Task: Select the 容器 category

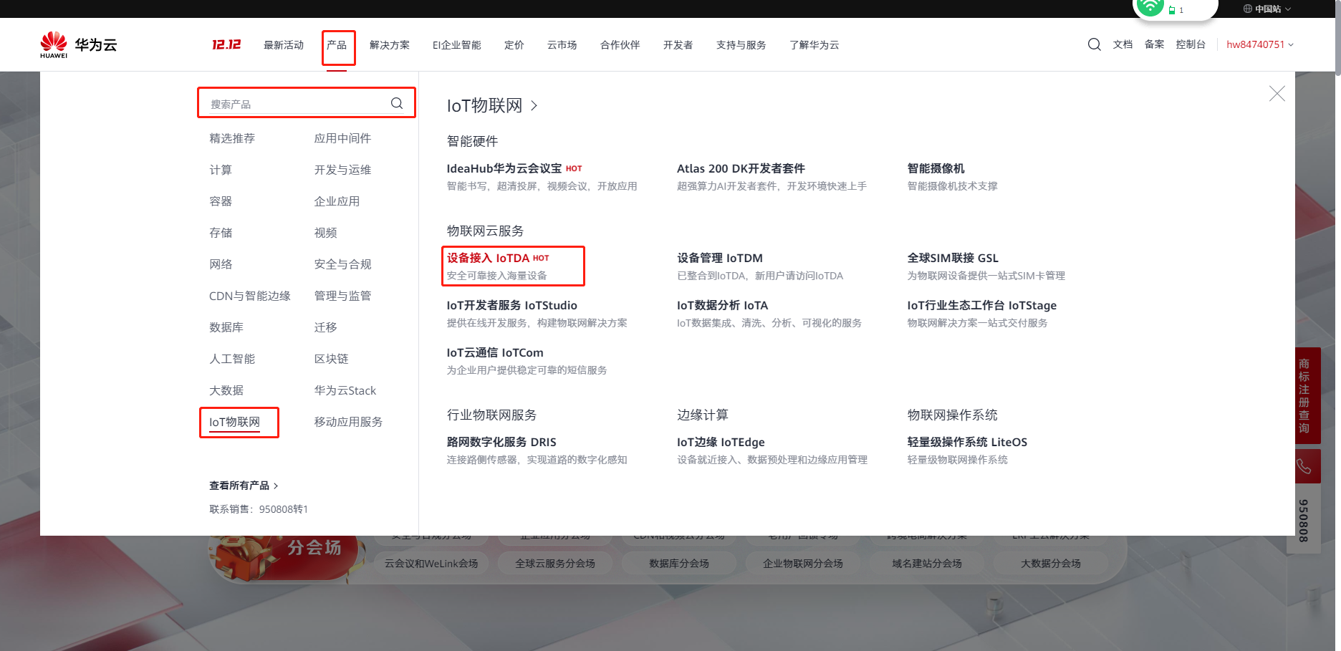Action: pos(221,201)
